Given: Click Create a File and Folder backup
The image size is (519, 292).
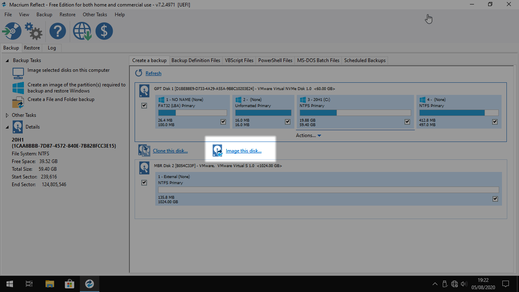Looking at the screenshot, I should [x=61, y=99].
